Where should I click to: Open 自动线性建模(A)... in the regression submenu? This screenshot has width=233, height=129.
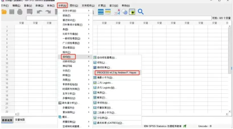click(105, 58)
